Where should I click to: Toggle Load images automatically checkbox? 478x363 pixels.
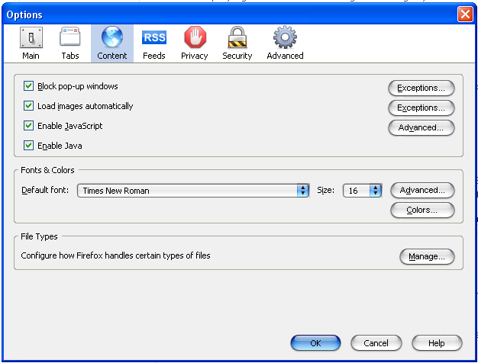[29, 106]
